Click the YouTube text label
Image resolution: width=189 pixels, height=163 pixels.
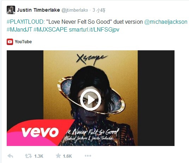23,42
